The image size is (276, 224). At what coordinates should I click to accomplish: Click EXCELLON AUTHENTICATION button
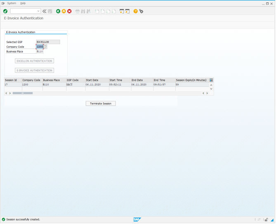pos(35,61)
